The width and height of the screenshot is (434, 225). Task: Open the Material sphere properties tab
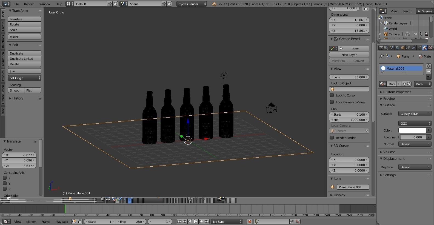(x=425, y=48)
